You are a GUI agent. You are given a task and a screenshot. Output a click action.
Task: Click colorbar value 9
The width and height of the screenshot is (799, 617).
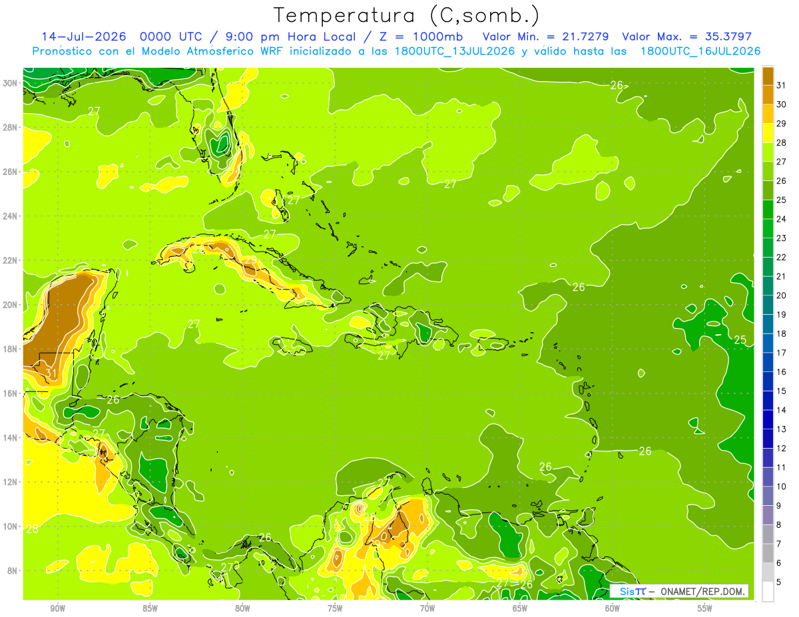point(778,505)
